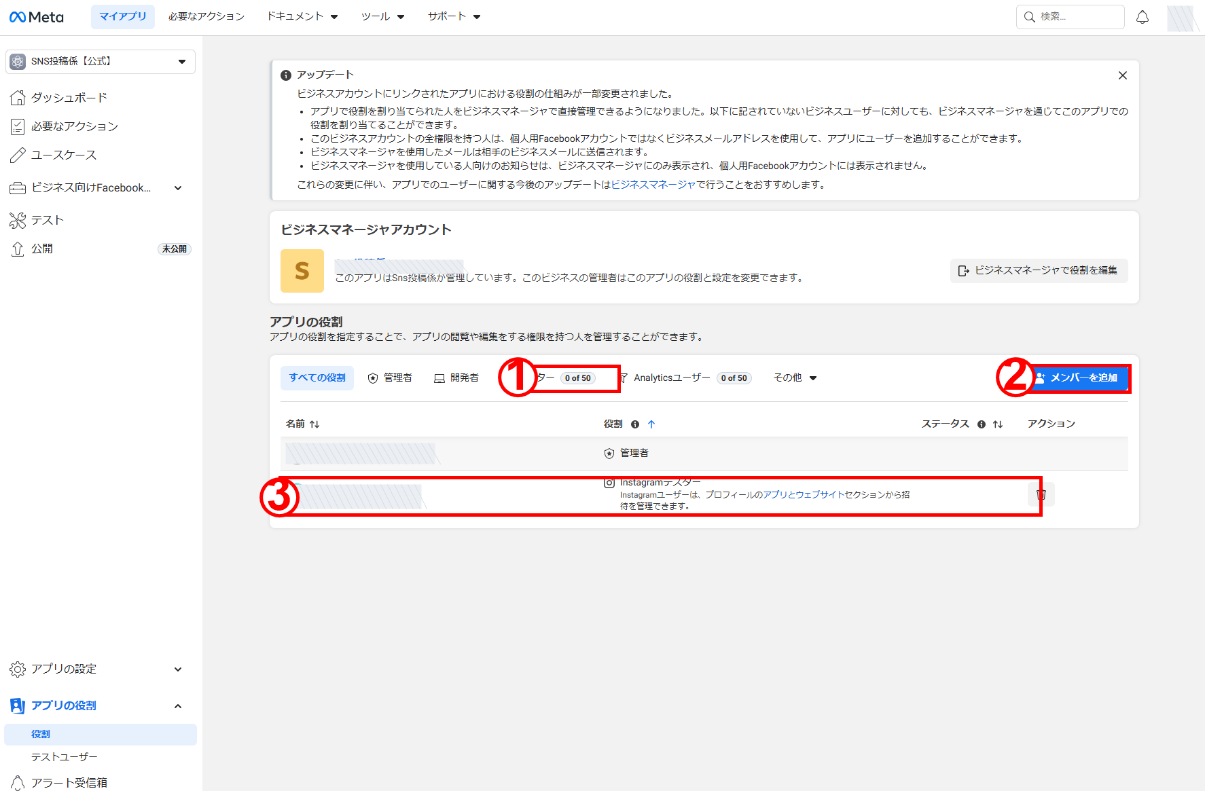
Task: Open the SNS投稿係【公式】 app selector
Action: tap(101, 61)
